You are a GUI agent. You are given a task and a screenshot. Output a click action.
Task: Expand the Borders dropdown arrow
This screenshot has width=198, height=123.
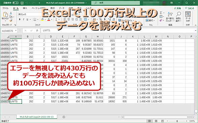pyautogui.click(x=38, y=19)
